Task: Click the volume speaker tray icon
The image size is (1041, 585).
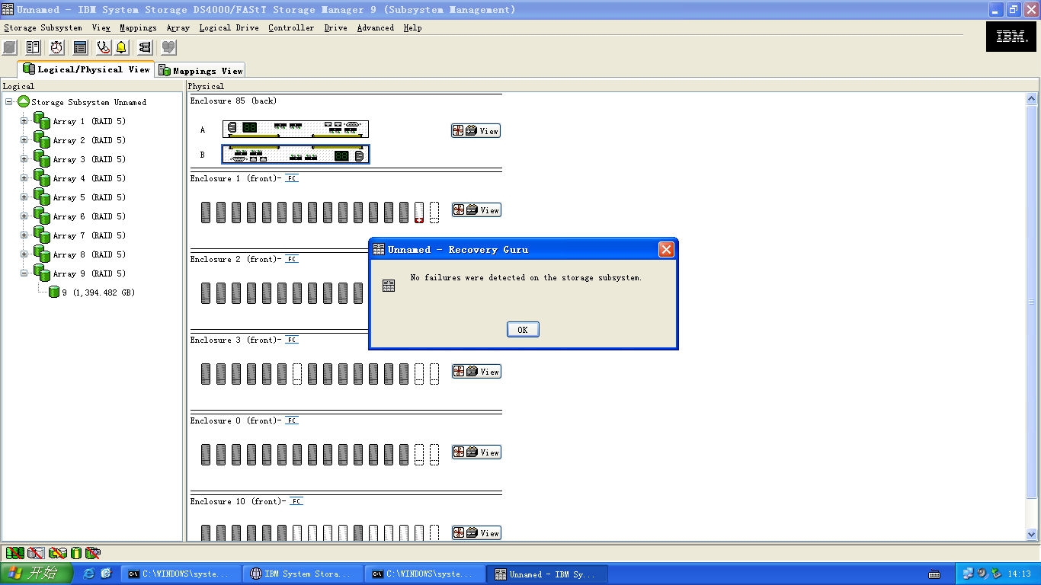Action: click(x=982, y=574)
